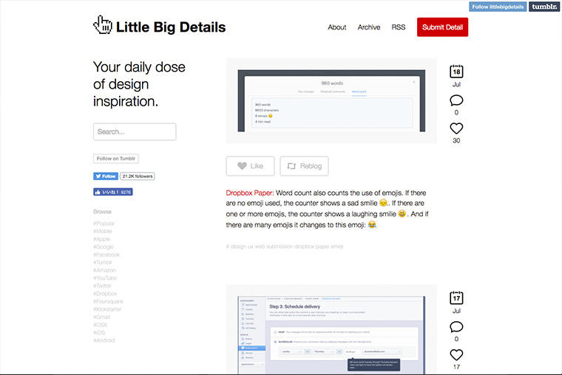The image size is (562, 375).
Task: Browse the #Amazon tag
Action: click(x=105, y=270)
